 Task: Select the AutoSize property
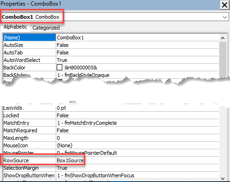coord(30,45)
